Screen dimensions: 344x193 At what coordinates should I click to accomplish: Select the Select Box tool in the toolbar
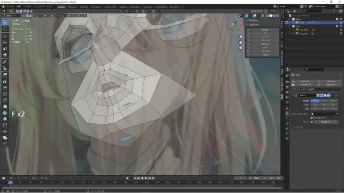(x=5, y=22)
